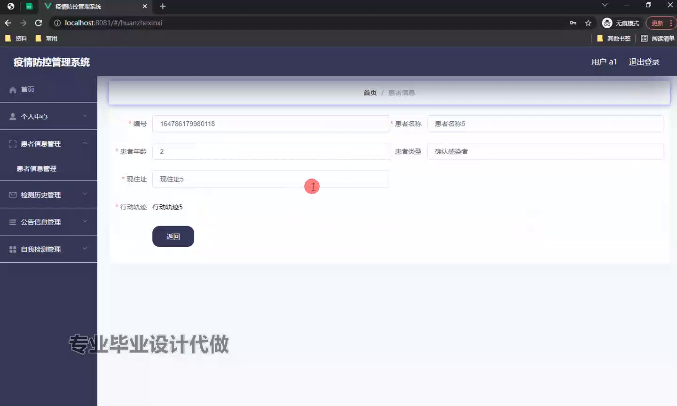Click the grid icon for 自我检测管理

(x=13, y=250)
